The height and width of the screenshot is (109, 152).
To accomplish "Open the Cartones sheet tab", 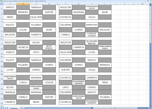I will [14, 108].
